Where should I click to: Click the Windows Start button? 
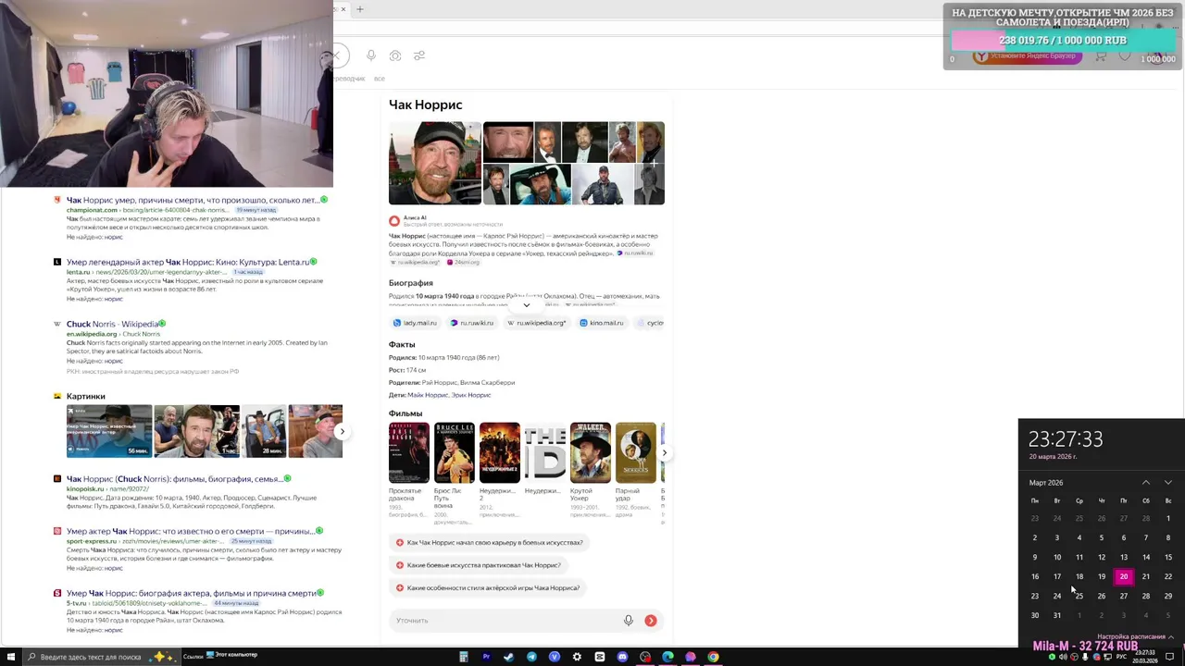[x=9, y=657]
